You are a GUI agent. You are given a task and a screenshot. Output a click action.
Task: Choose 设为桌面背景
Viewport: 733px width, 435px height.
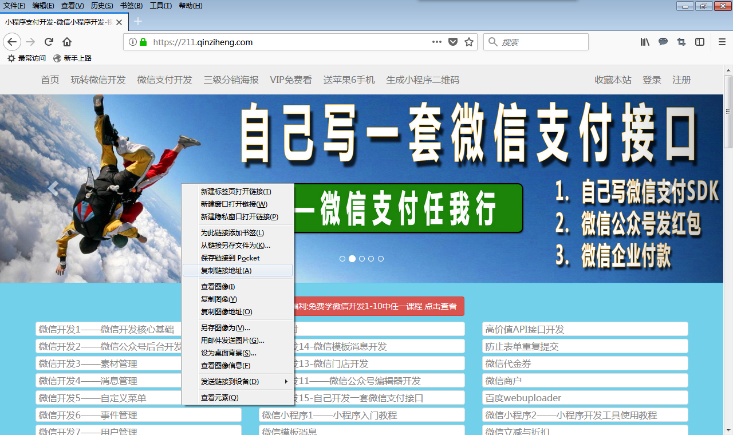pos(237,353)
